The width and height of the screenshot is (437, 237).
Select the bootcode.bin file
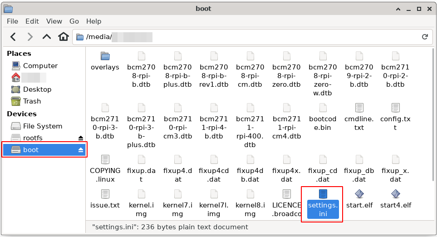323,118
